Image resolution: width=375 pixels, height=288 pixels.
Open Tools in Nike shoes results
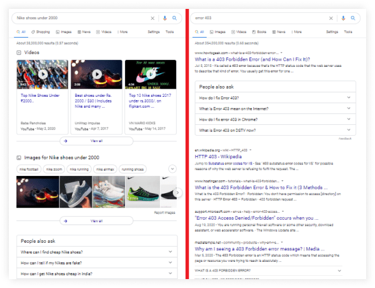point(170,32)
